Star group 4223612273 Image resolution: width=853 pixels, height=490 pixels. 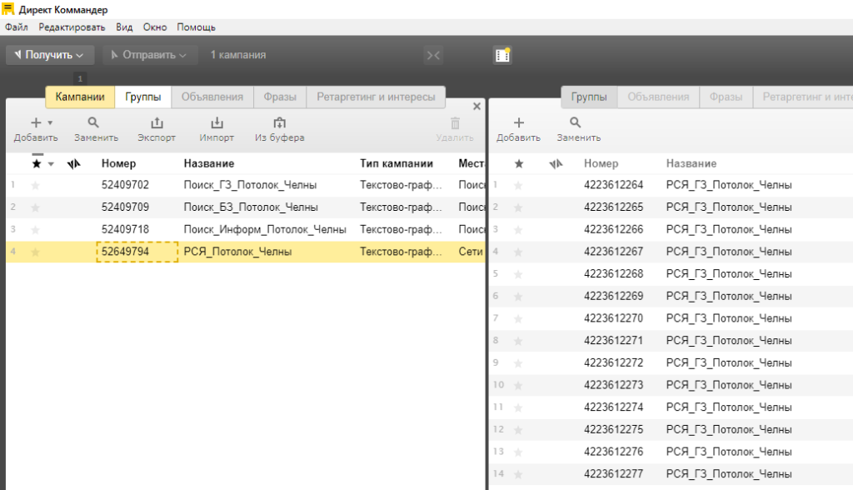click(518, 386)
